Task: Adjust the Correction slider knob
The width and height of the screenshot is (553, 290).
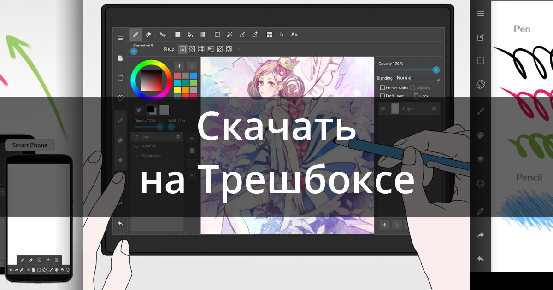Action: pos(134,52)
